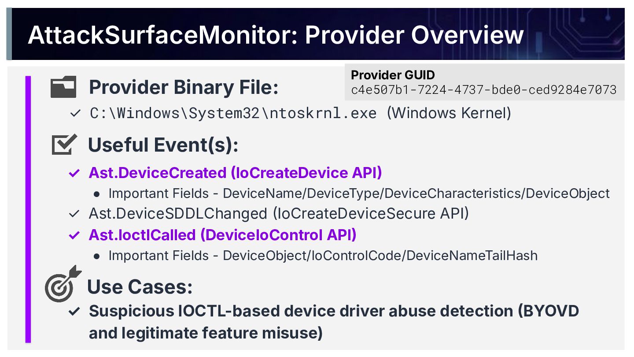Select the slide title AttackSurfaceMonitor: Provider Overview
Image resolution: width=634 pixels, height=357 pixels.
pos(276,35)
